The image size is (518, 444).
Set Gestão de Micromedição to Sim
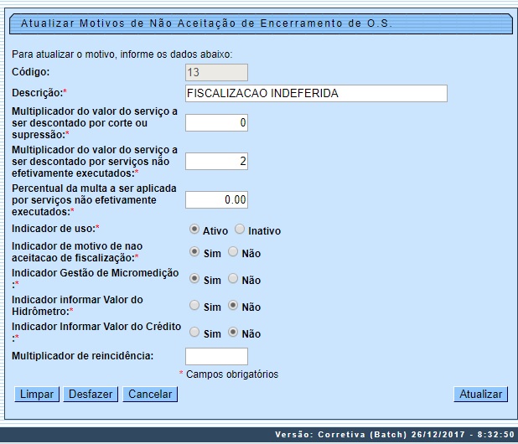coord(194,278)
